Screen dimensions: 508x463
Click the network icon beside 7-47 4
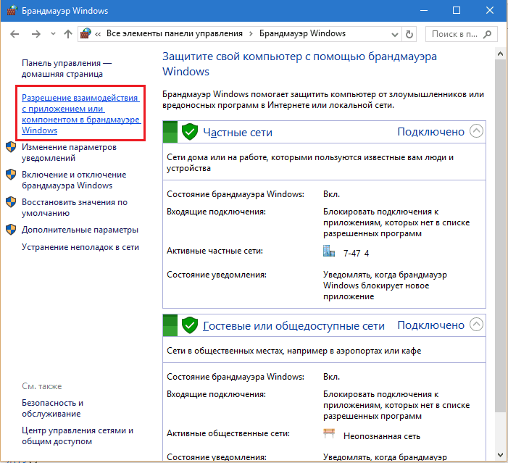329,251
